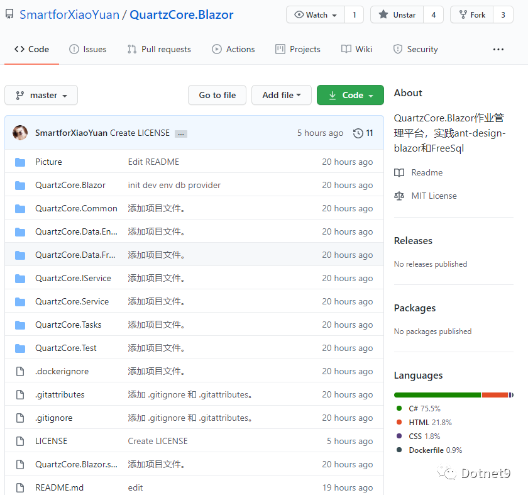Image resolution: width=528 pixels, height=495 pixels.
Task: Open the 'Edit README' commit message
Action: [x=153, y=162]
